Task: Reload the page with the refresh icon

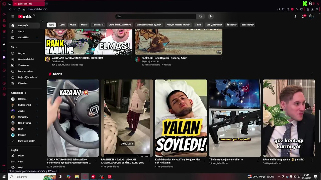Action: click(19, 9)
